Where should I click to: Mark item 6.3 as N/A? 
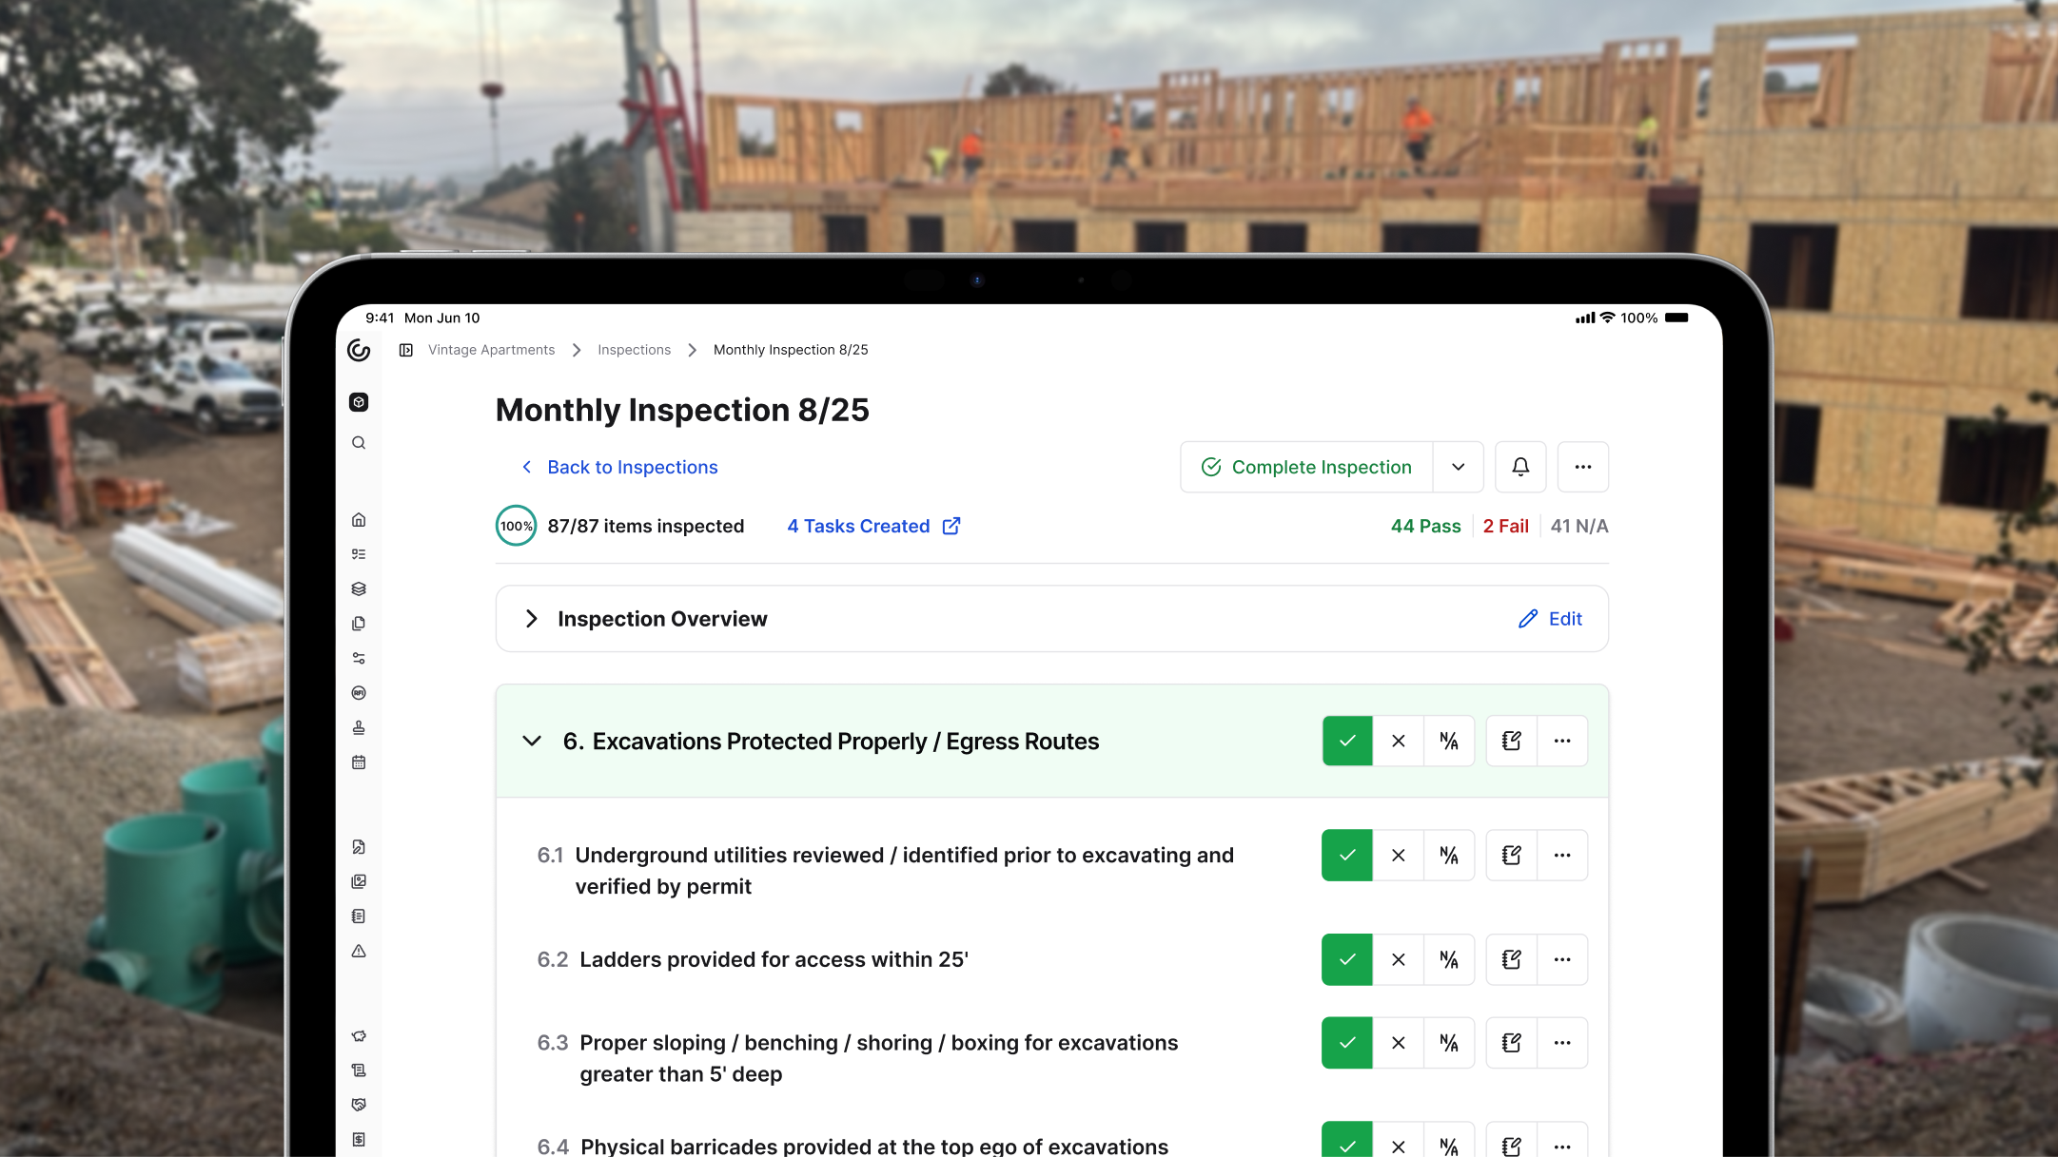point(1449,1043)
